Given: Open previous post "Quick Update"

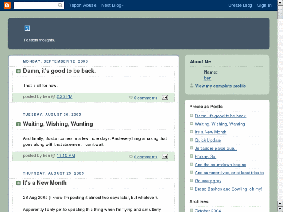Looking at the screenshot, I should pyautogui.click(x=208, y=140).
